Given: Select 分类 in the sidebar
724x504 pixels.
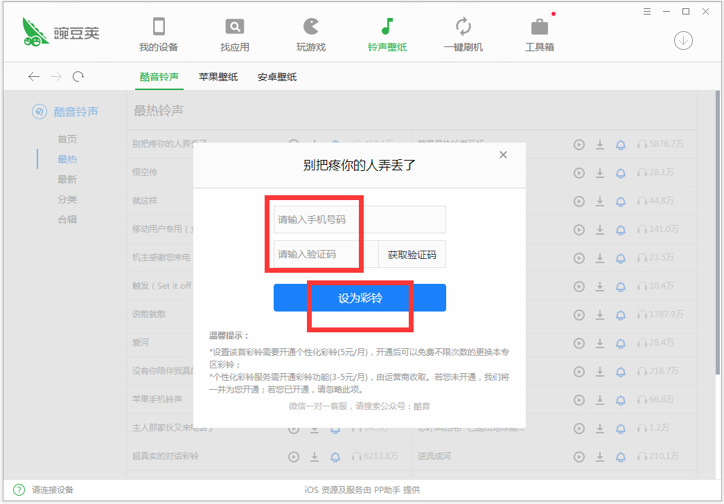Looking at the screenshot, I should coord(67,199).
